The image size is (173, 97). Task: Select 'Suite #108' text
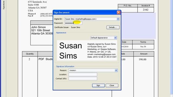pyautogui.click(x=33, y=5)
